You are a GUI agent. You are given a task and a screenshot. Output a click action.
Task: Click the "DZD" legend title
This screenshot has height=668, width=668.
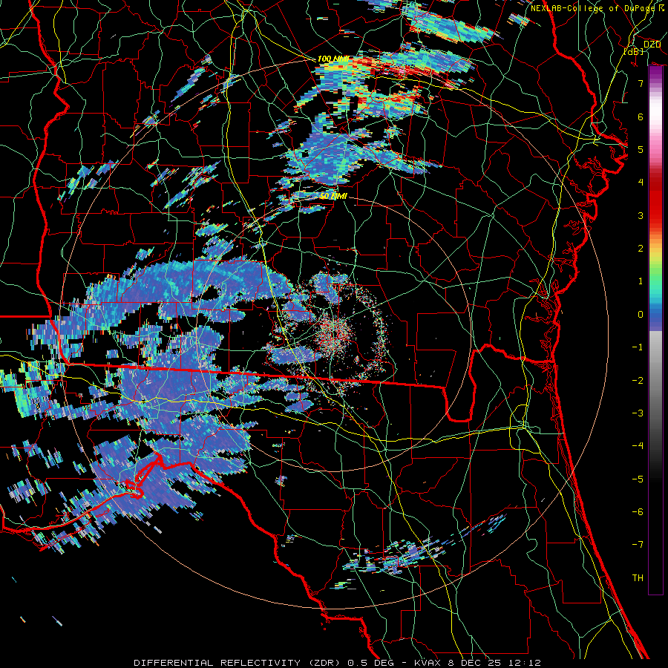pos(652,45)
